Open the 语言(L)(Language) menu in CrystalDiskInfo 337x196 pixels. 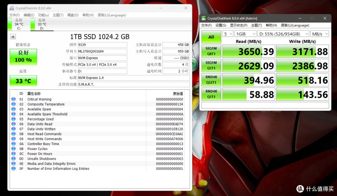[x=111, y=15]
